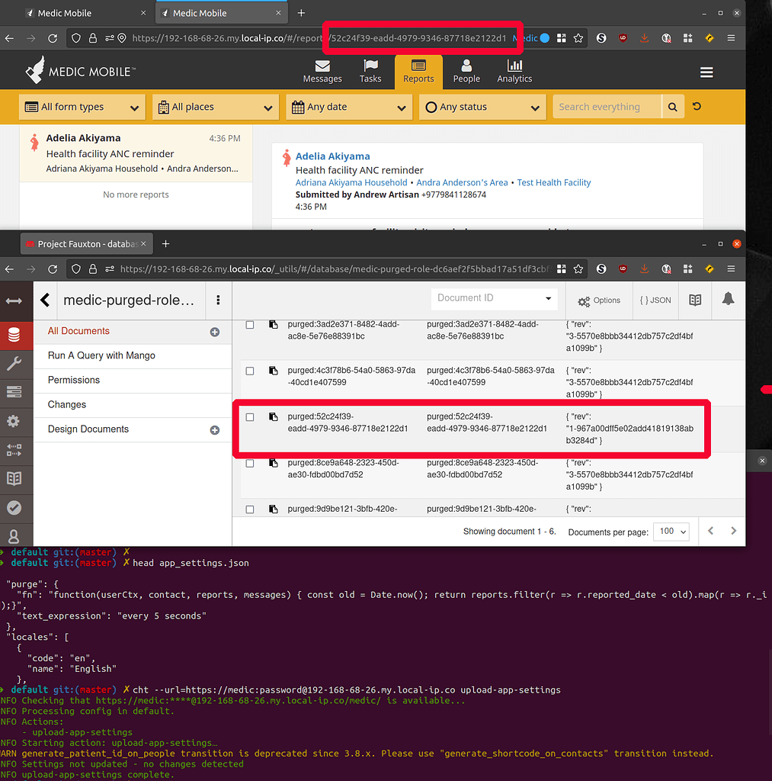Toggle JSON view of the documents

pos(655,300)
